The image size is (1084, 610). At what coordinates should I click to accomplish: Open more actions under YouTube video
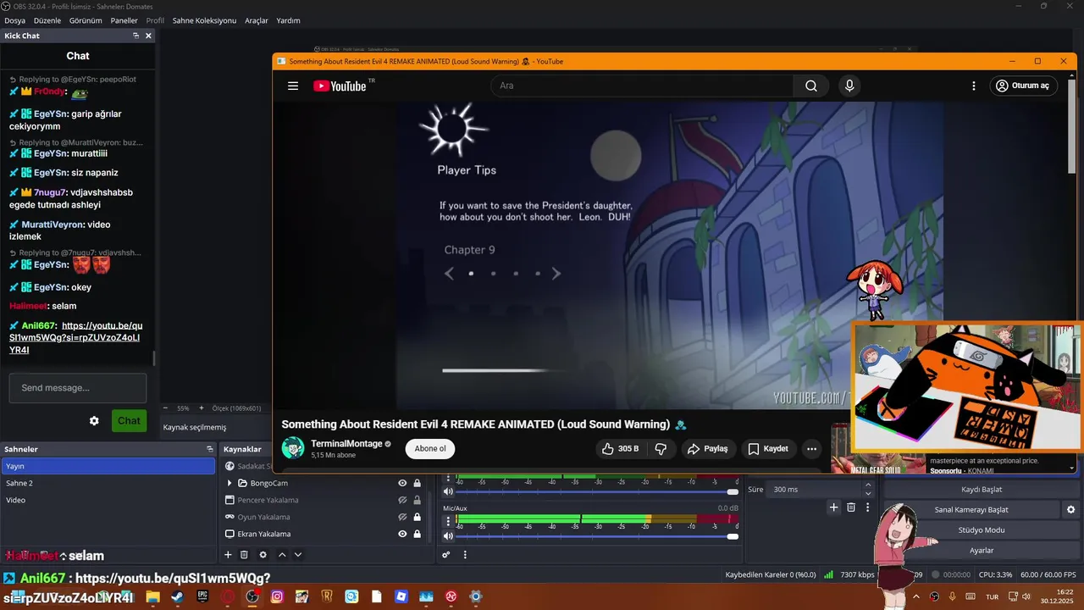pos(811,449)
